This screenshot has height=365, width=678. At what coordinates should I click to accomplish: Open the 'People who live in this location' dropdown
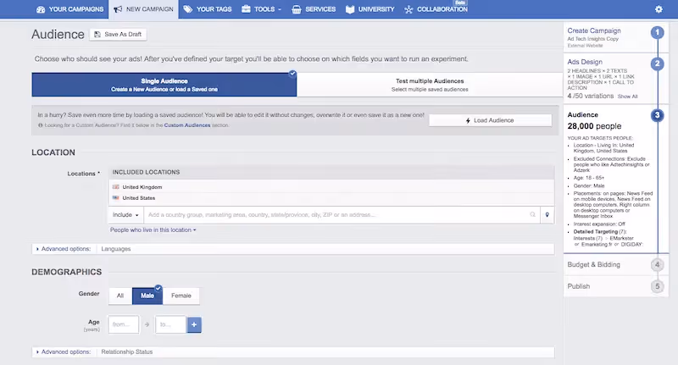(153, 230)
